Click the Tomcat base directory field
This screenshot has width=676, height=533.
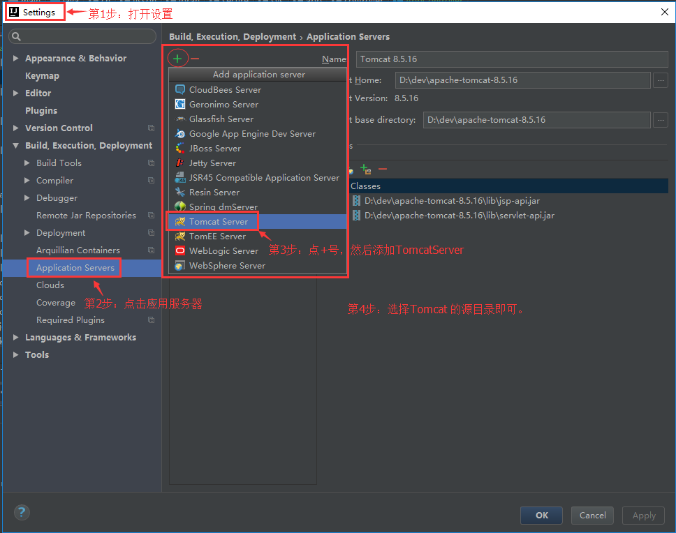coord(537,120)
